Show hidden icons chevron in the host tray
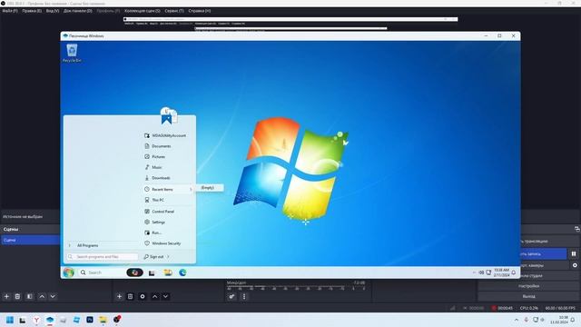This screenshot has width=581, height=327. (x=517, y=320)
